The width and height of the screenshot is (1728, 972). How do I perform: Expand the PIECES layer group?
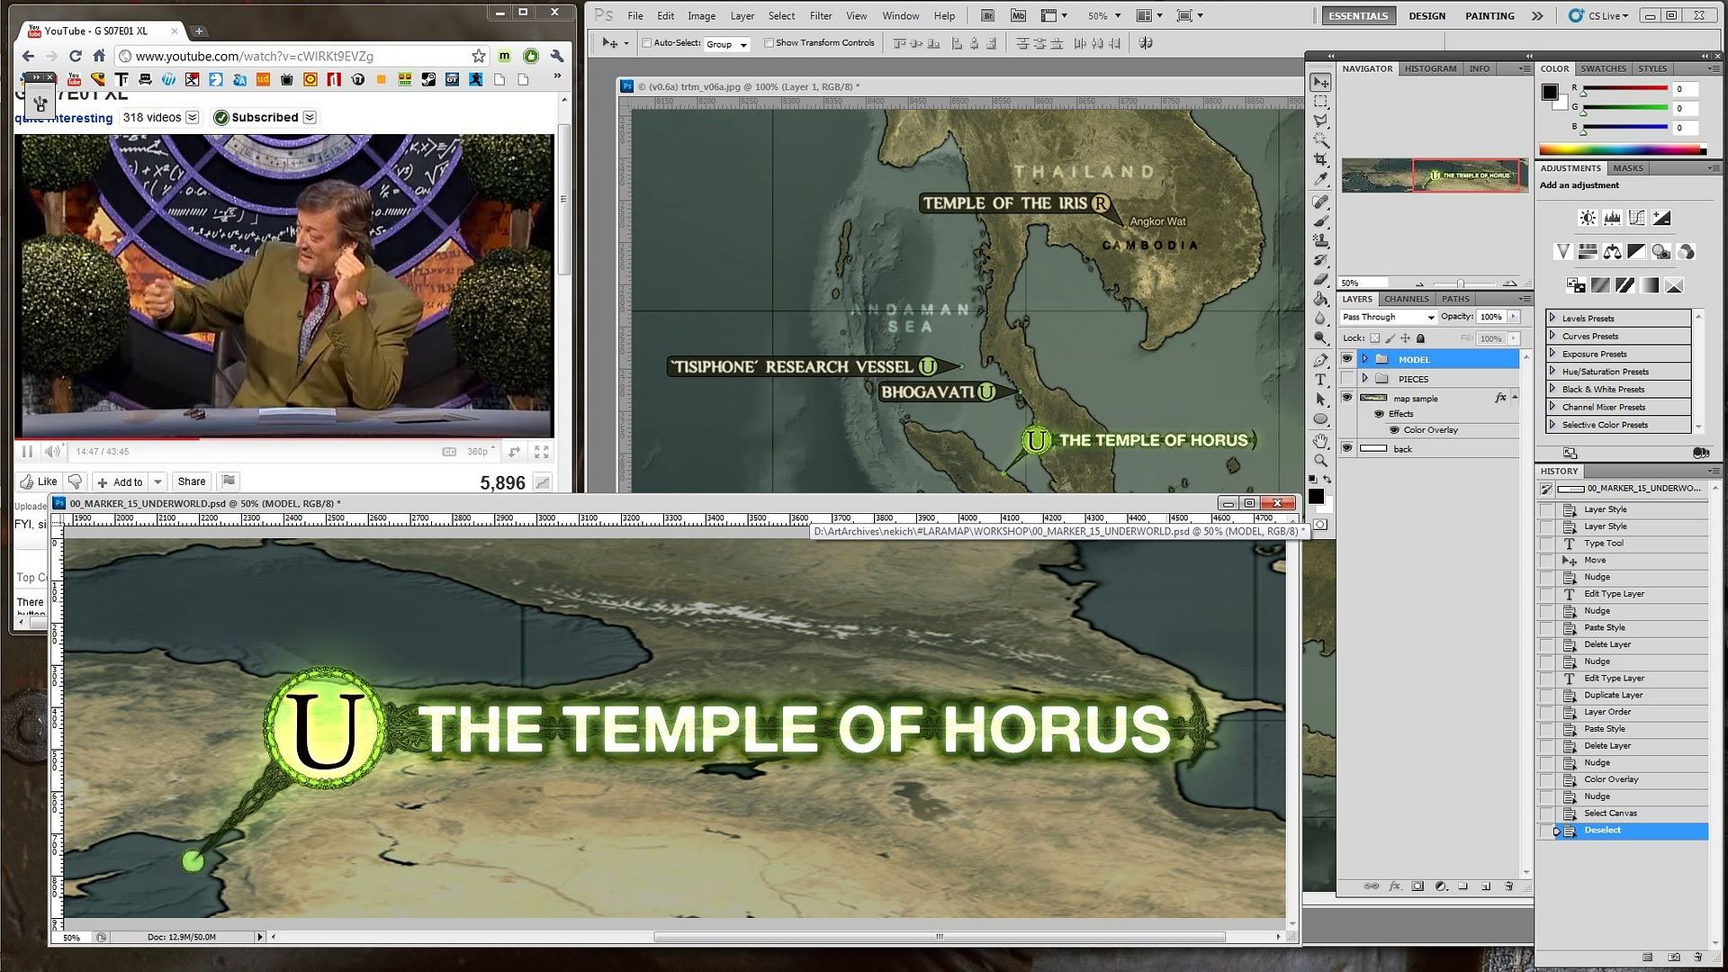pyautogui.click(x=1365, y=379)
